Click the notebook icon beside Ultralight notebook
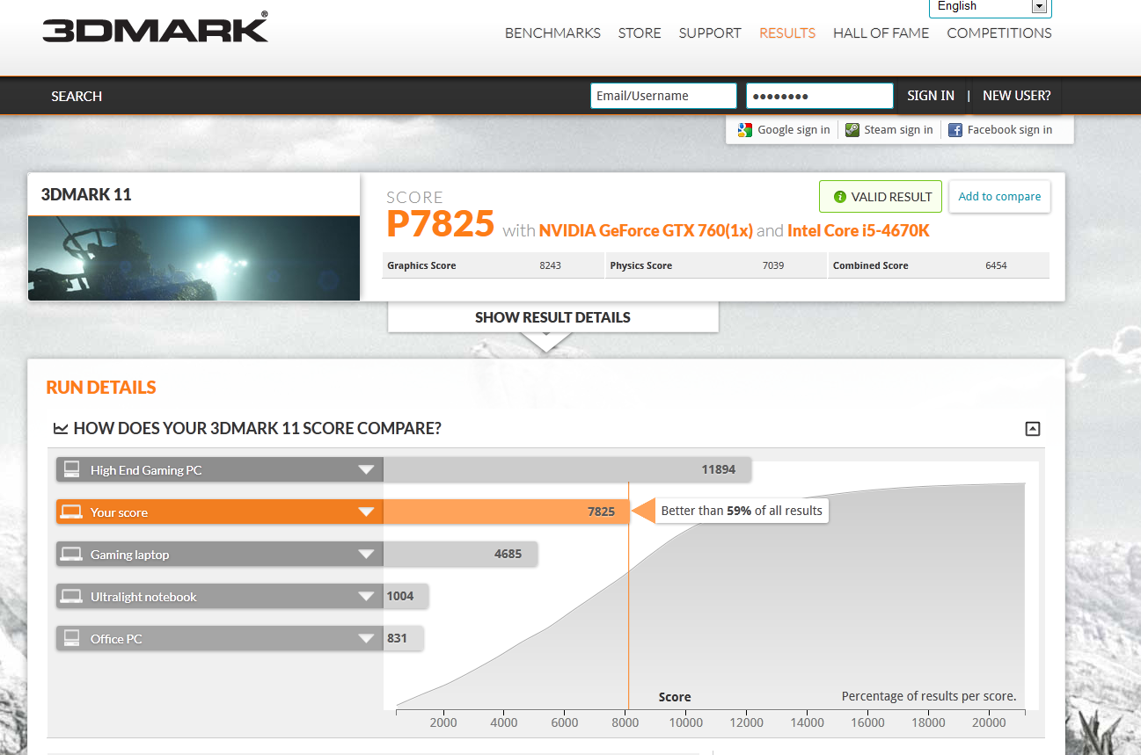 click(x=71, y=595)
